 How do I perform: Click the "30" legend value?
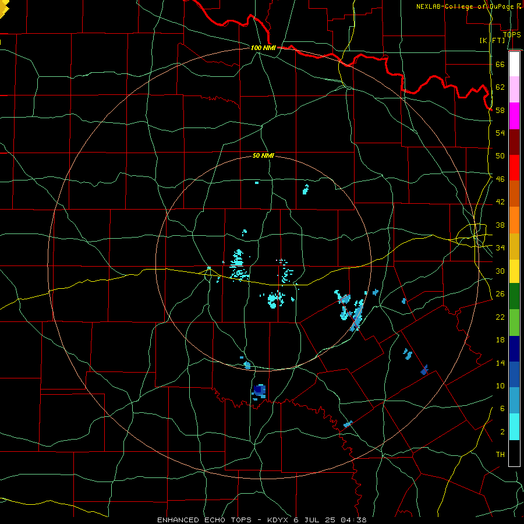(500, 271)
